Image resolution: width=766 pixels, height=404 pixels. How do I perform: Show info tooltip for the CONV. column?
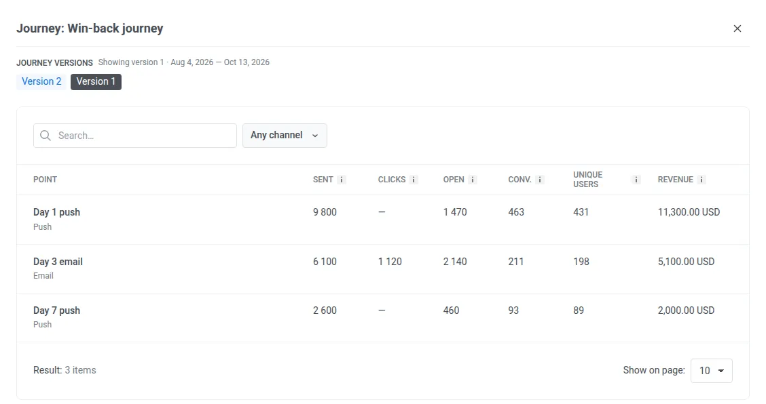[x=540, y=180]
